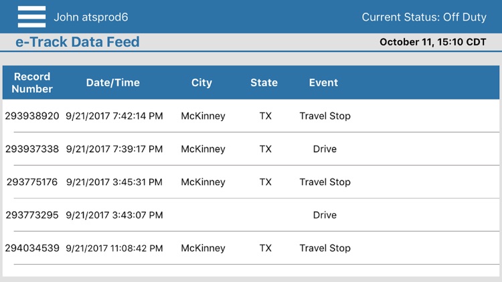This screenshot has width=502, height=282.
Task: Select record number 293773295
Action: [x=32, y=215]
